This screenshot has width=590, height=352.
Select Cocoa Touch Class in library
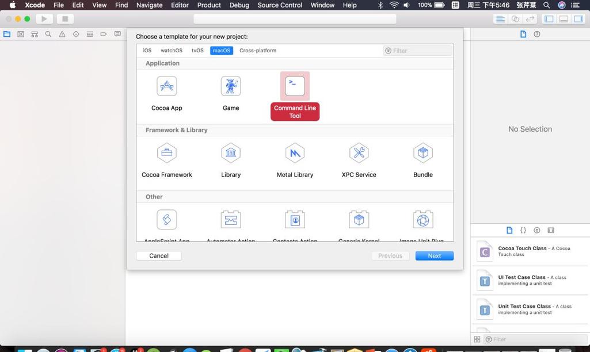coord(530,251)
